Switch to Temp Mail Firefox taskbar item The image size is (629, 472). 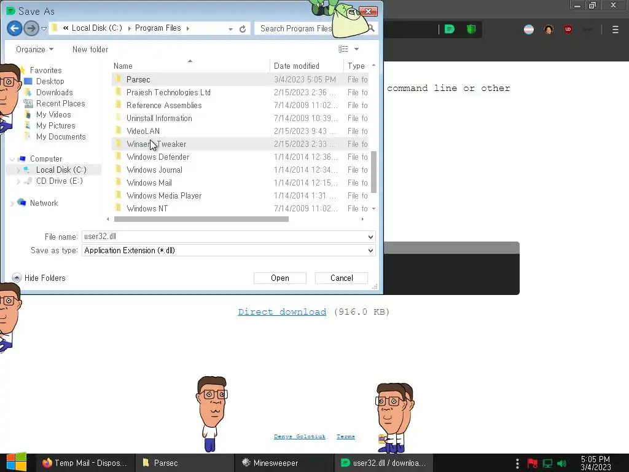(84, 463)
